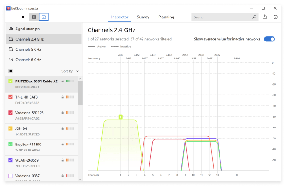Switch to the Planning tab
This screenshot has height=186, width=286.
[166, 17]
